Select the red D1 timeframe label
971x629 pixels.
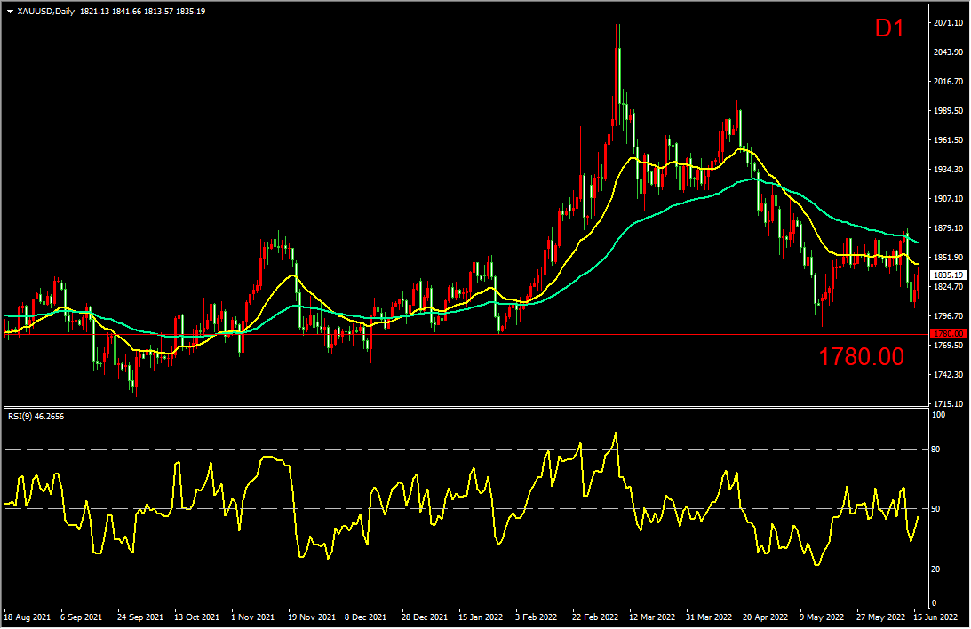coord(889,28)
